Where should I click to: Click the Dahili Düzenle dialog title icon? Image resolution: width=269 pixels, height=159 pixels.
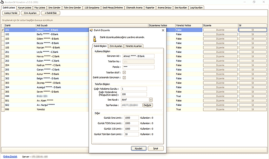coord(92,30)
